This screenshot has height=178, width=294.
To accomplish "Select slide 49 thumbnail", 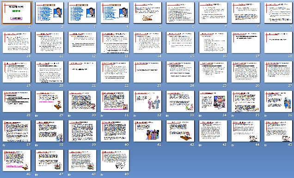I will (115, 160).
